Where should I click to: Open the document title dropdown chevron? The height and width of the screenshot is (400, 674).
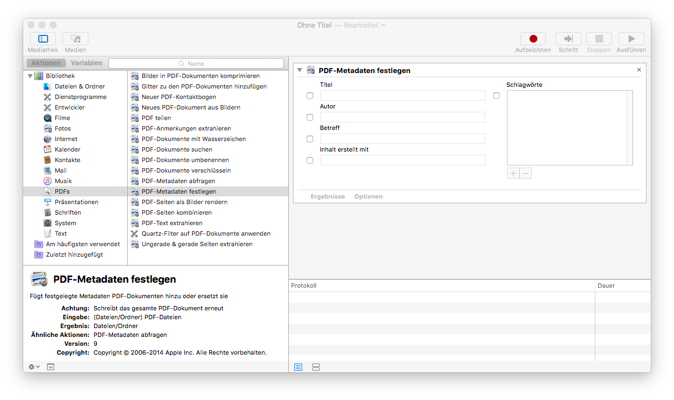383,25
